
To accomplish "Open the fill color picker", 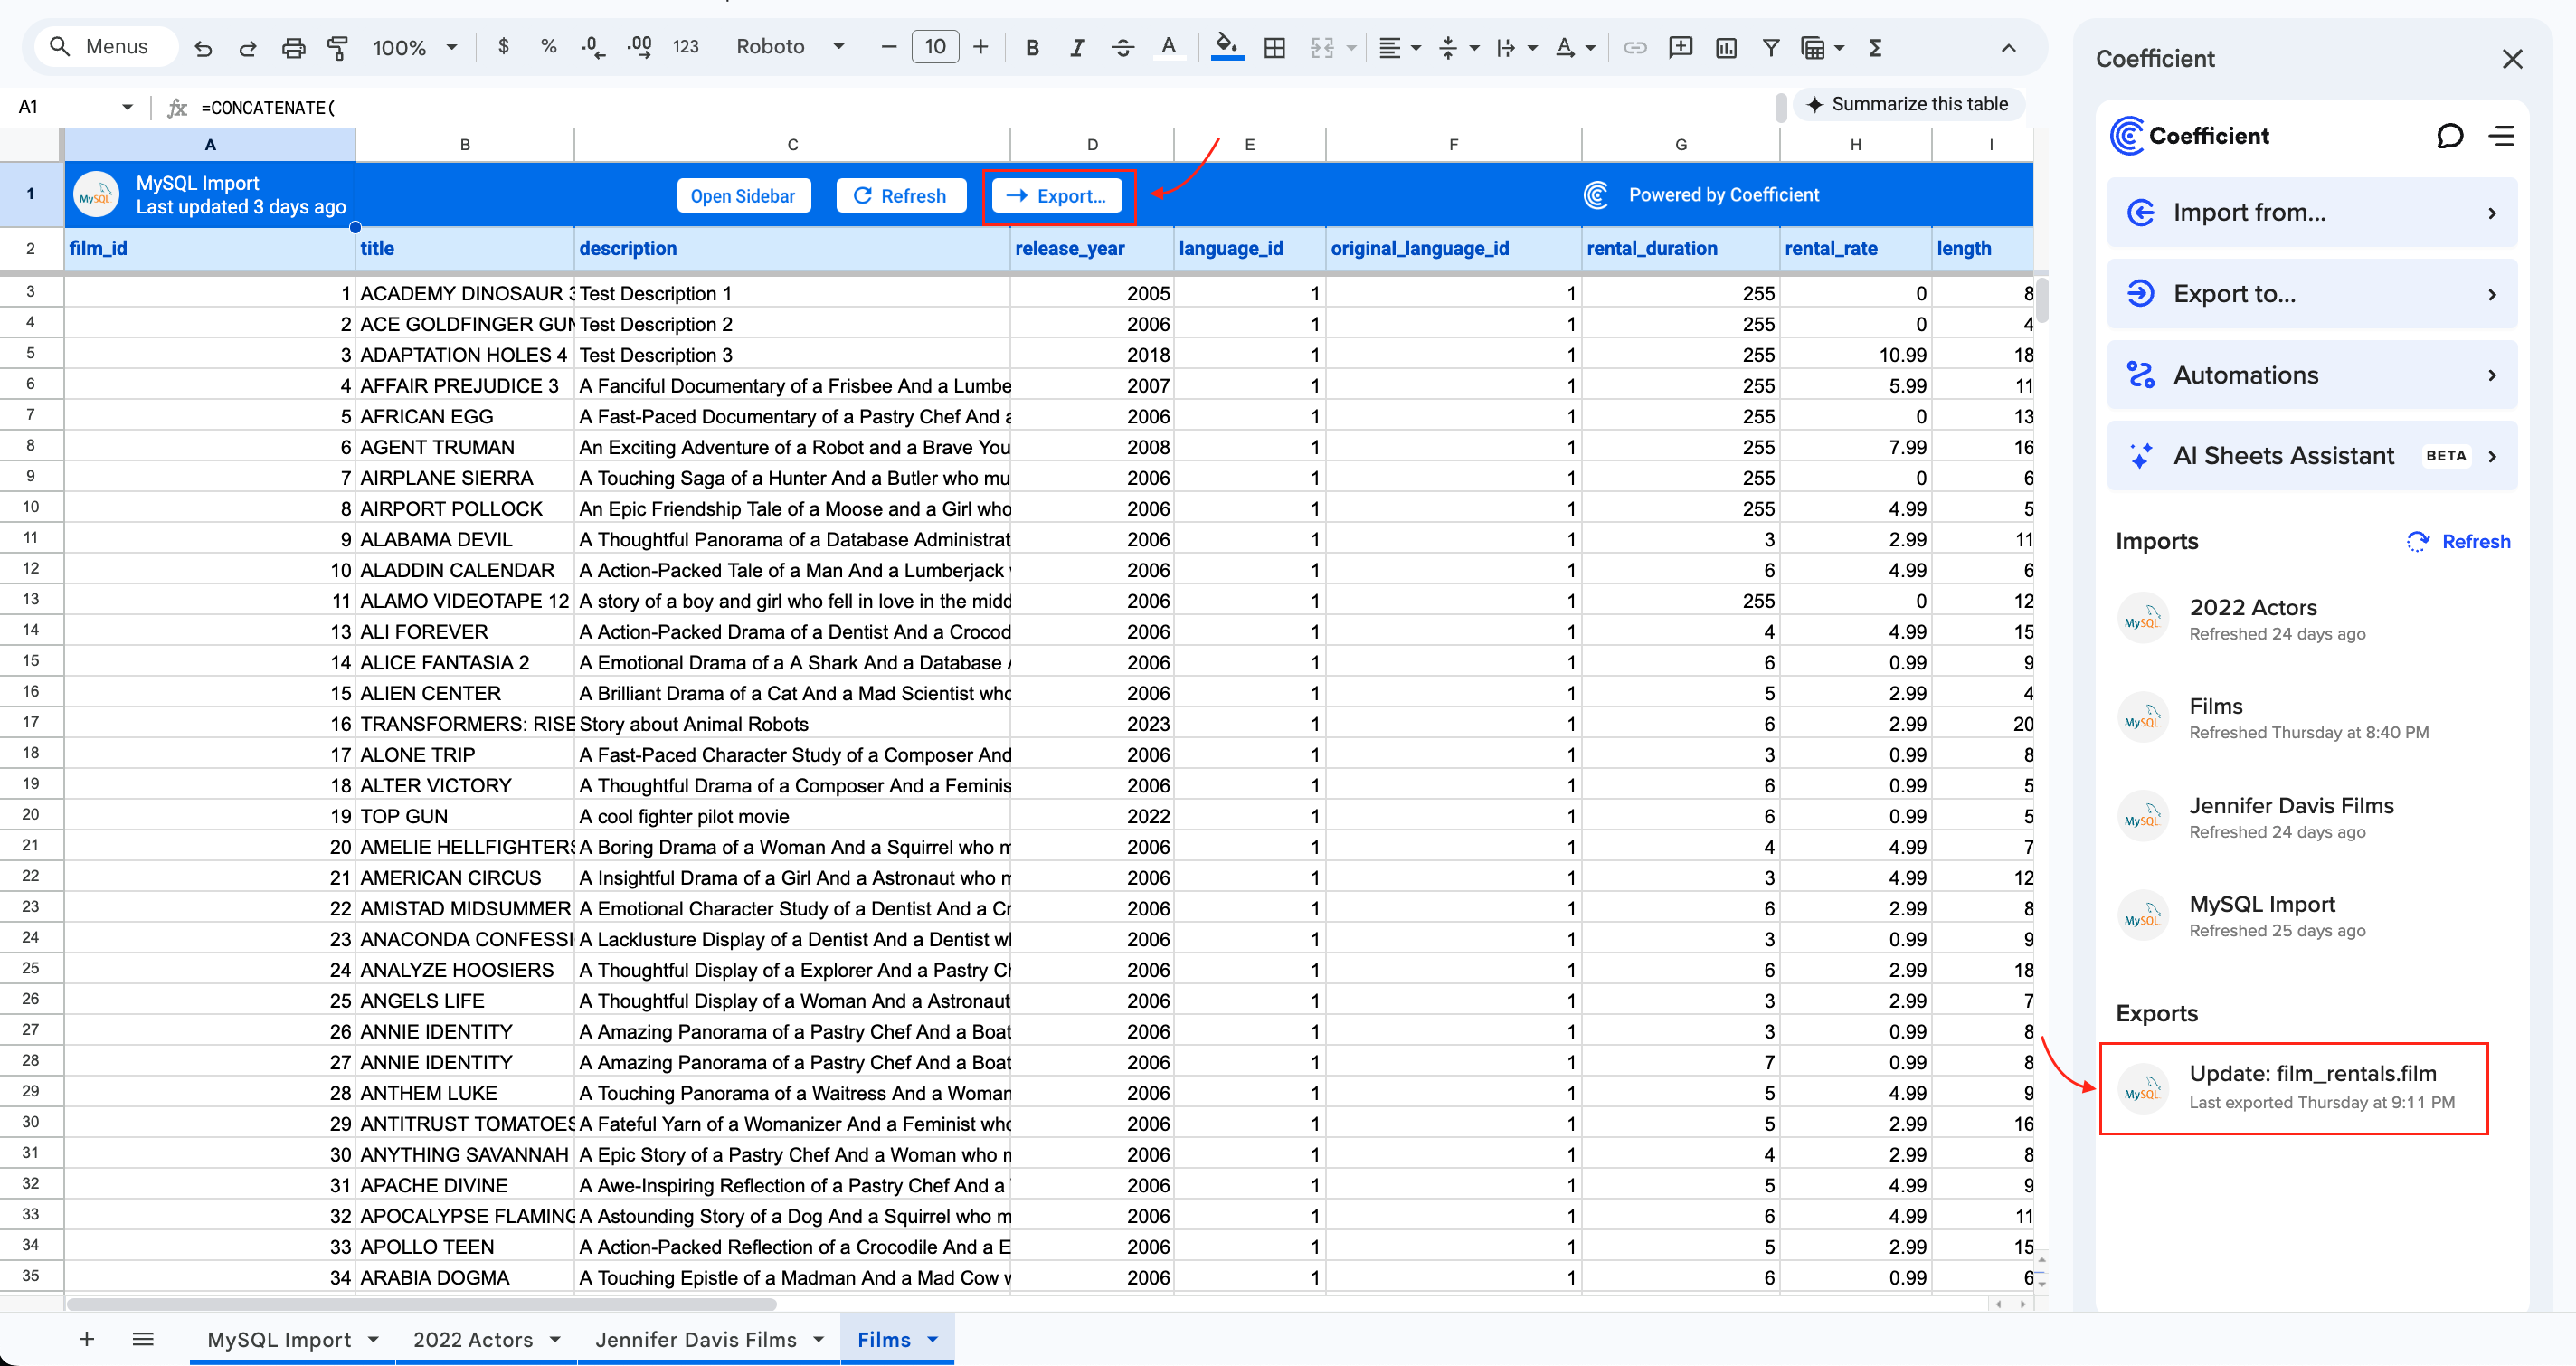I will [1226, 47].
